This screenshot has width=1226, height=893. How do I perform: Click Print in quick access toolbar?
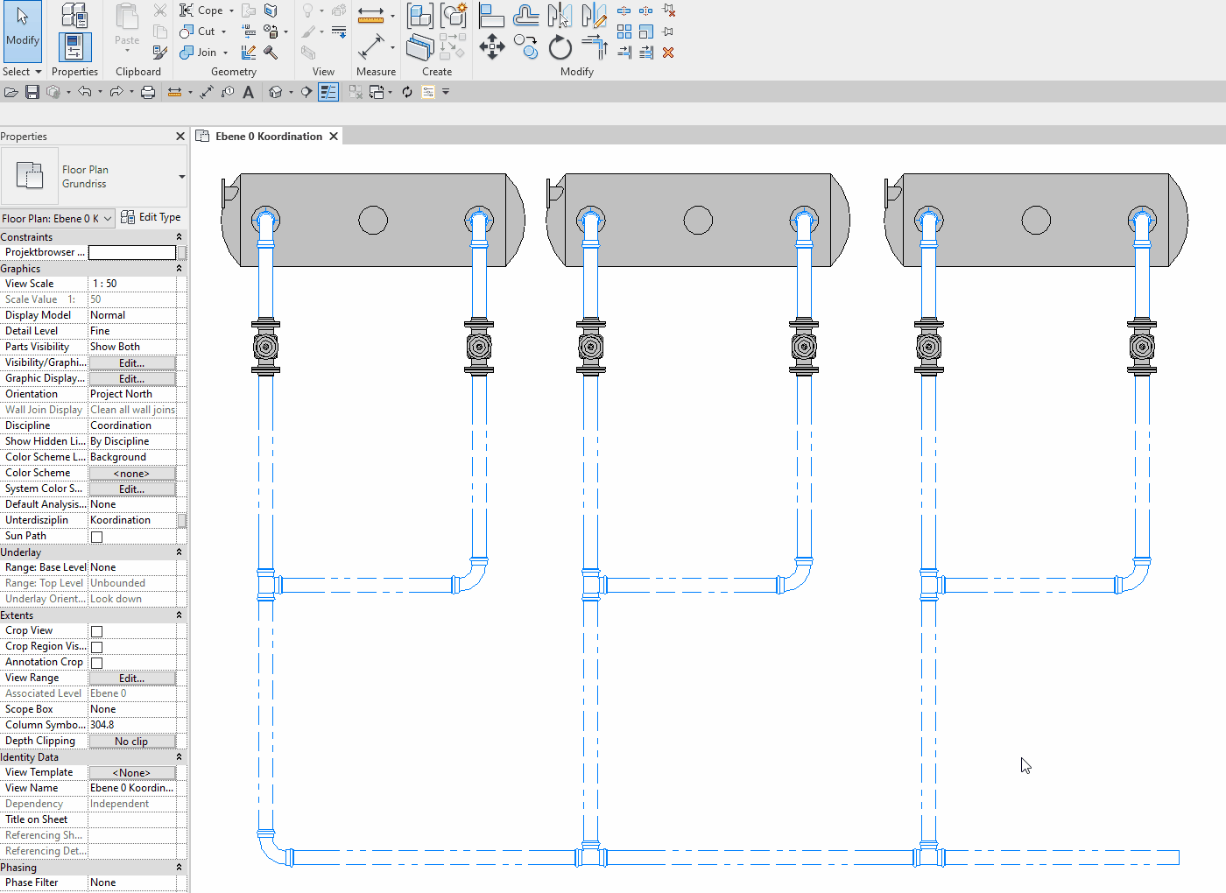[148, 92]
